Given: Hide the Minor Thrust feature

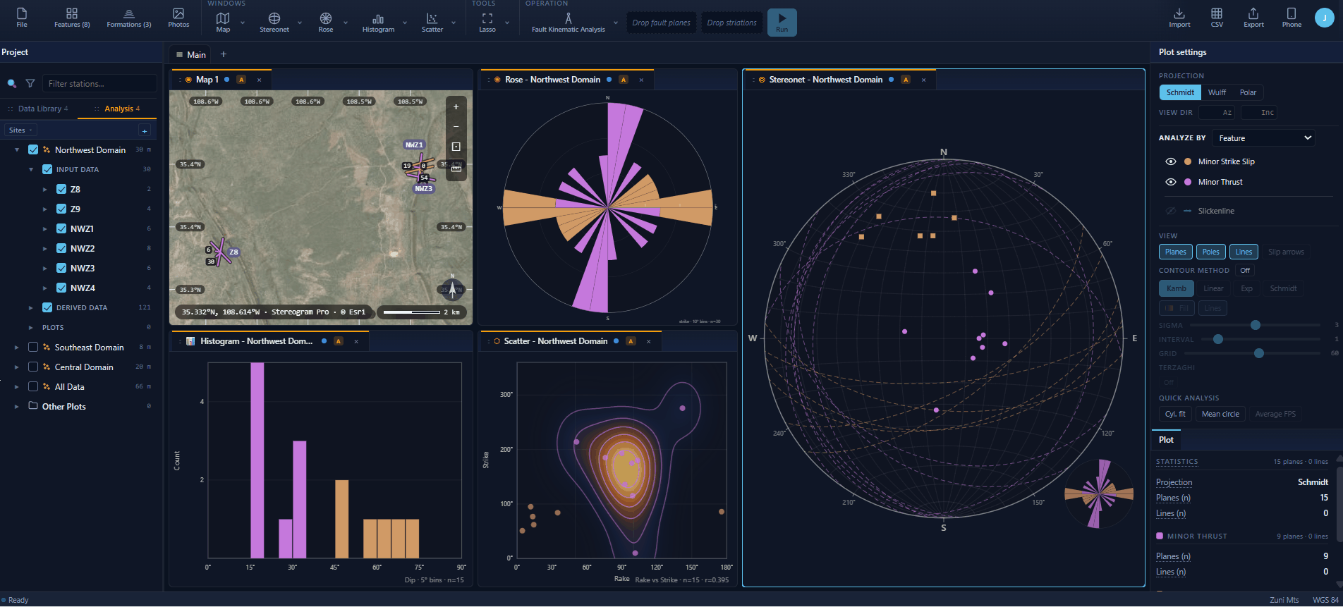Looking at the screenshot, I should [x=1171, y=182].
